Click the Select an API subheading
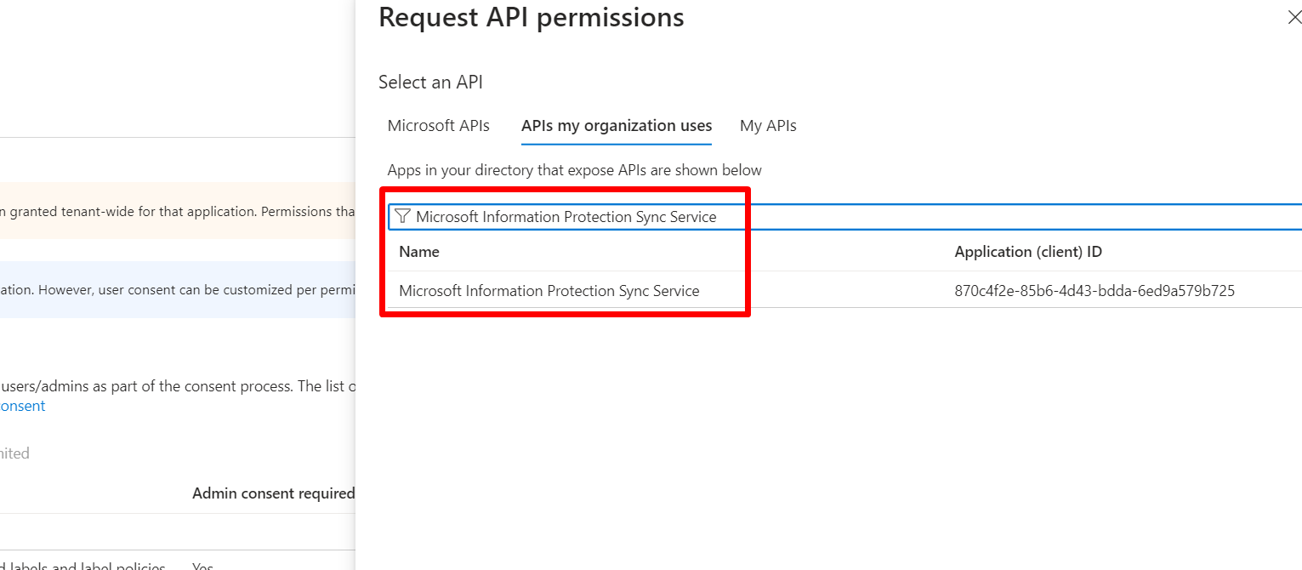The width and height of the screenshot is (1302, 570). coord(430,83)
